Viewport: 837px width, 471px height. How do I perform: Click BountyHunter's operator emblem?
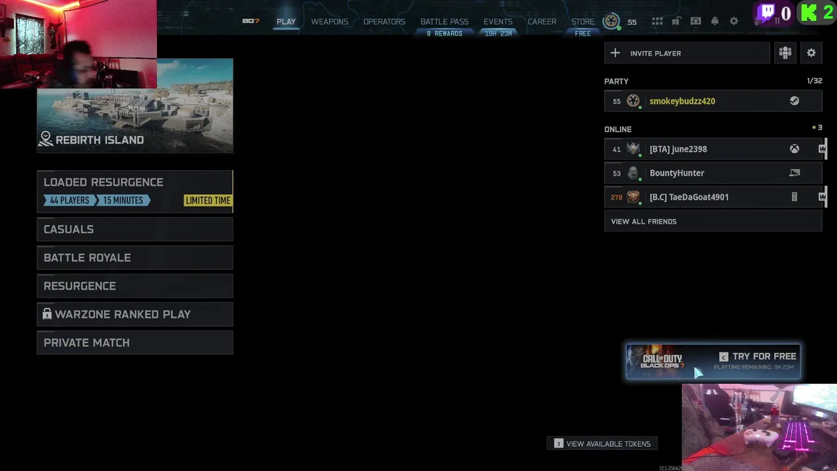(x=633, y=173)
